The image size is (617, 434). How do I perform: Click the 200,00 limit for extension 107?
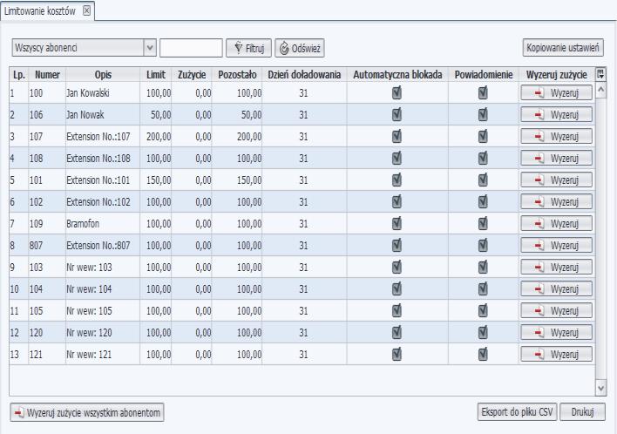pos(156,137)
